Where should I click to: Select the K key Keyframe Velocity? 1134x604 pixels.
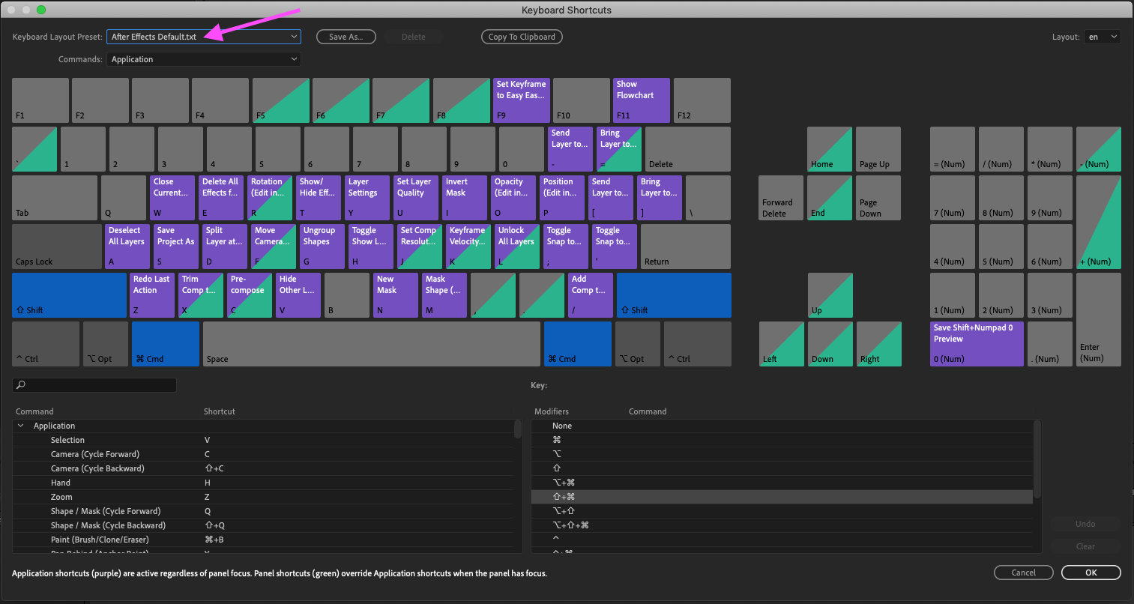click(x=468, y=247)
